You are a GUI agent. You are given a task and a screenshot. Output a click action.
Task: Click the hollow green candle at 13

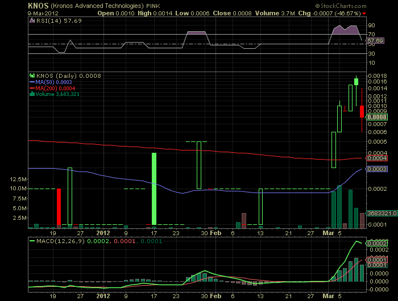(260, 207)
